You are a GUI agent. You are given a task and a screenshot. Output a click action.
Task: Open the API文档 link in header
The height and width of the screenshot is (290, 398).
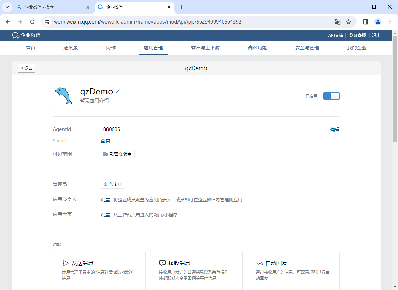pos(336,35)
